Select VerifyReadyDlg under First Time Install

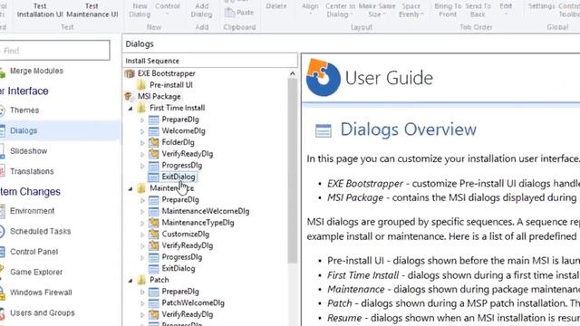pos(188,153)
